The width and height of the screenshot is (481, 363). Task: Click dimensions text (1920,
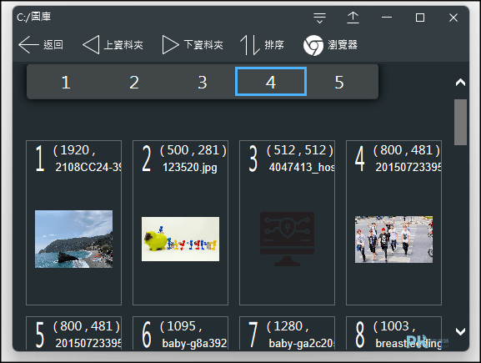pyautogui.click(x=74, y=150)
